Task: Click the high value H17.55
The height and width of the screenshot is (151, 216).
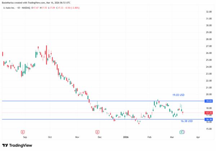Action: 44,8
